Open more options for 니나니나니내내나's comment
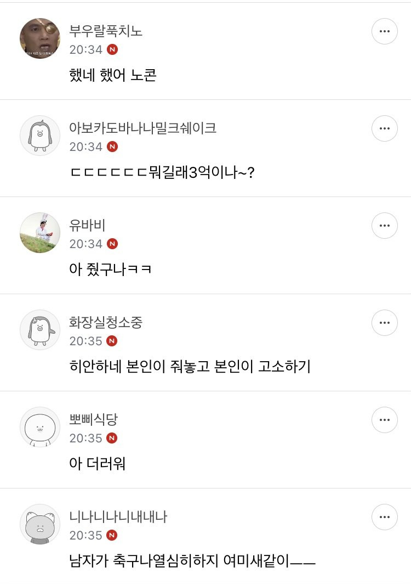This screenshot has width=411, height=584. point(384,517)
